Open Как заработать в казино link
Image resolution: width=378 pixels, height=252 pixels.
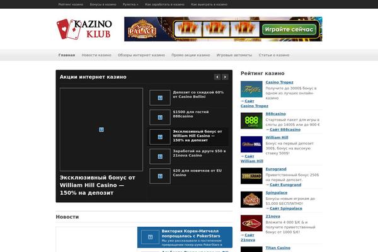coord(164,4)
